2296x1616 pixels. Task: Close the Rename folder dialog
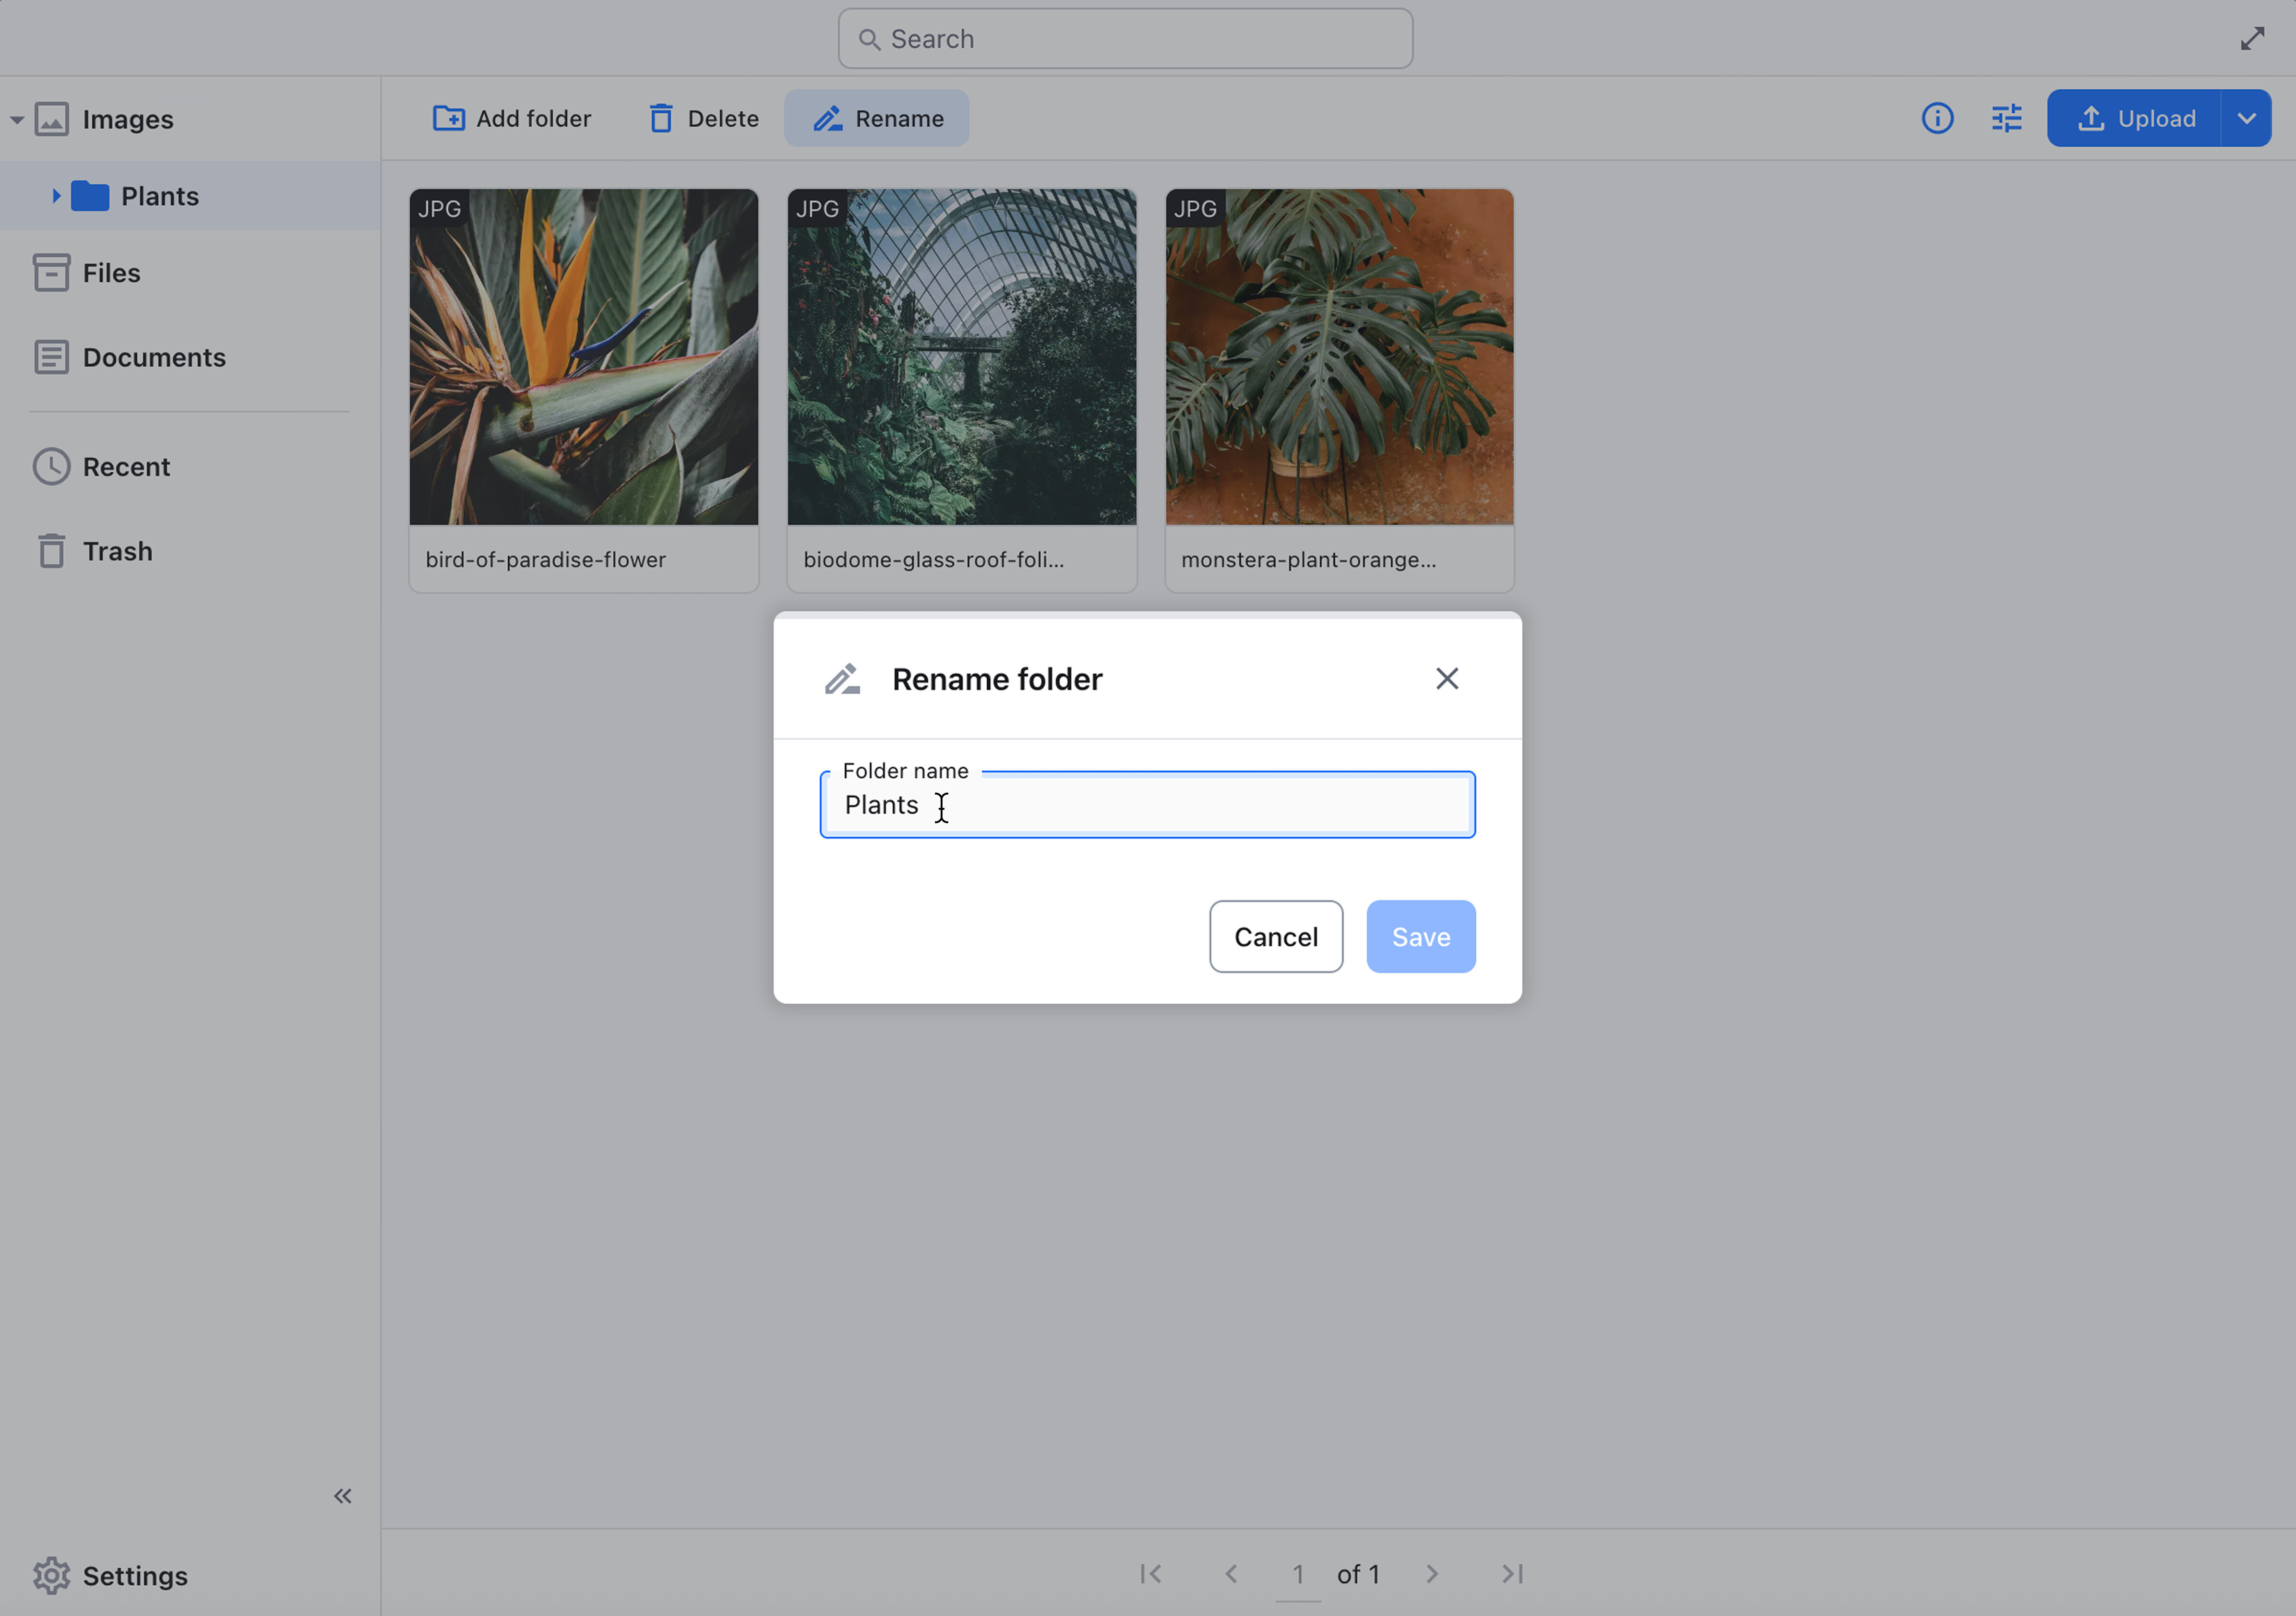[1447, 679]
